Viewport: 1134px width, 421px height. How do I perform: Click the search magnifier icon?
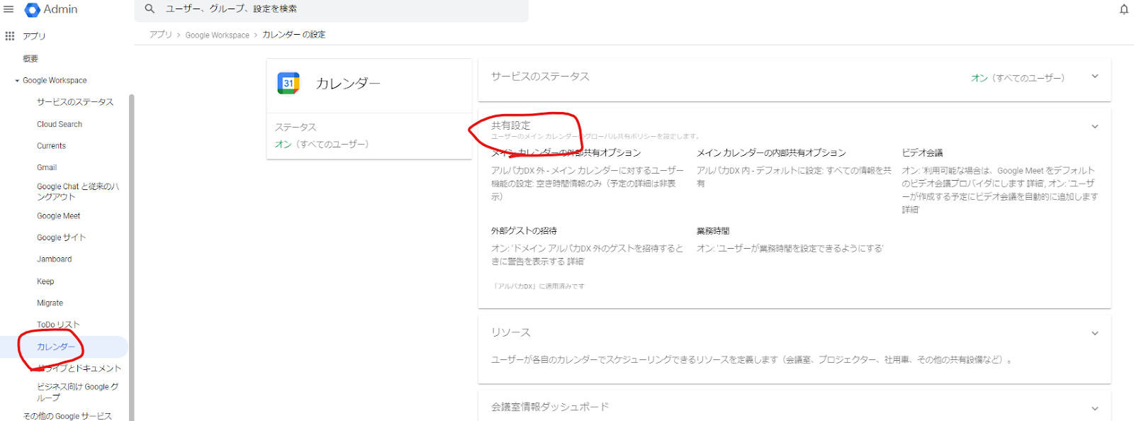click(150, 9)
